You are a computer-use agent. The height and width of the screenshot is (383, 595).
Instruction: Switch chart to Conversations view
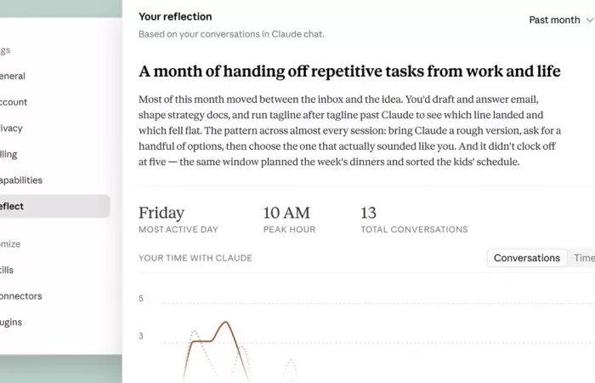point(527,258)
